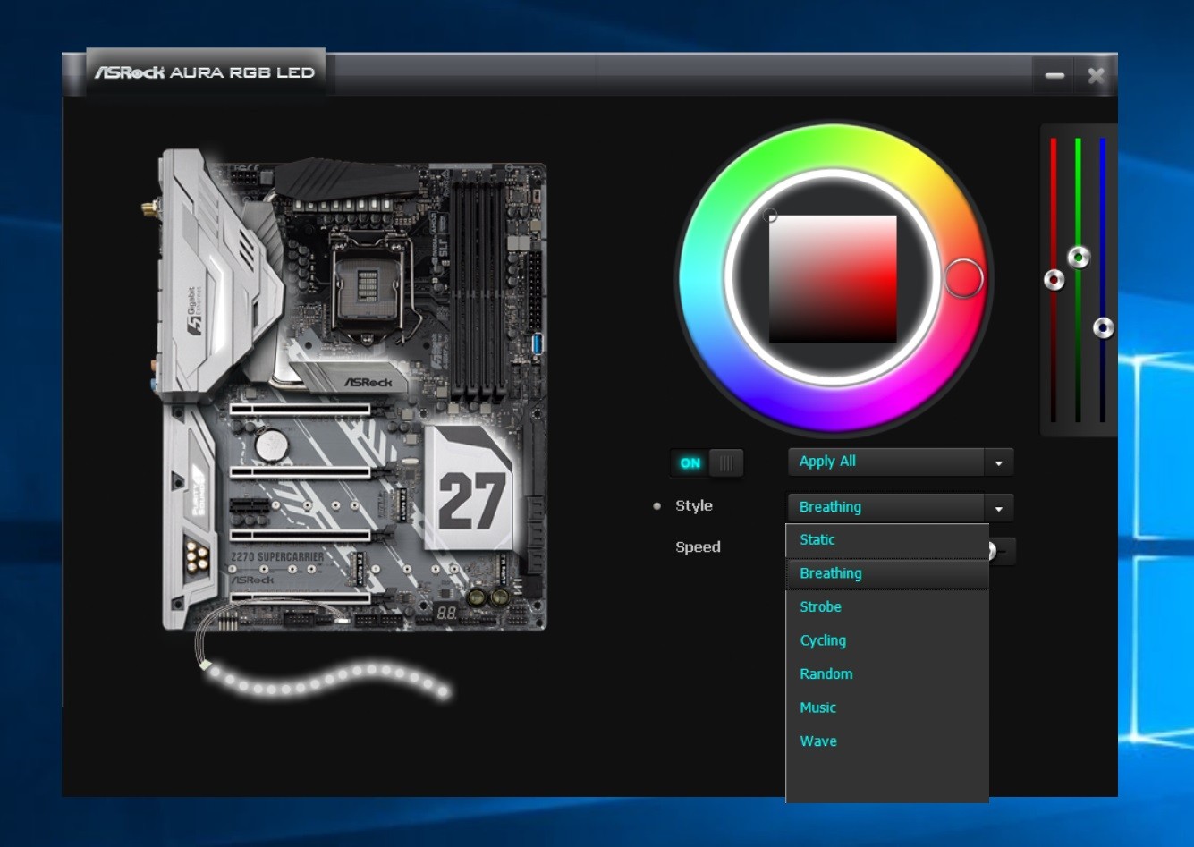Click the blue channel slider knob
The width and height of the screenshot is (1194, 847).
tap(1104, 327)
